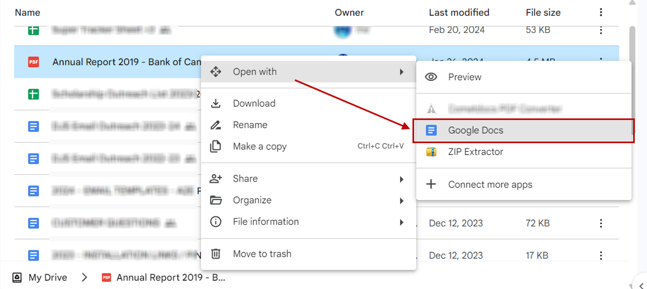
Task: Expand the Organize submenu arrow
Action: coord(401,201)
